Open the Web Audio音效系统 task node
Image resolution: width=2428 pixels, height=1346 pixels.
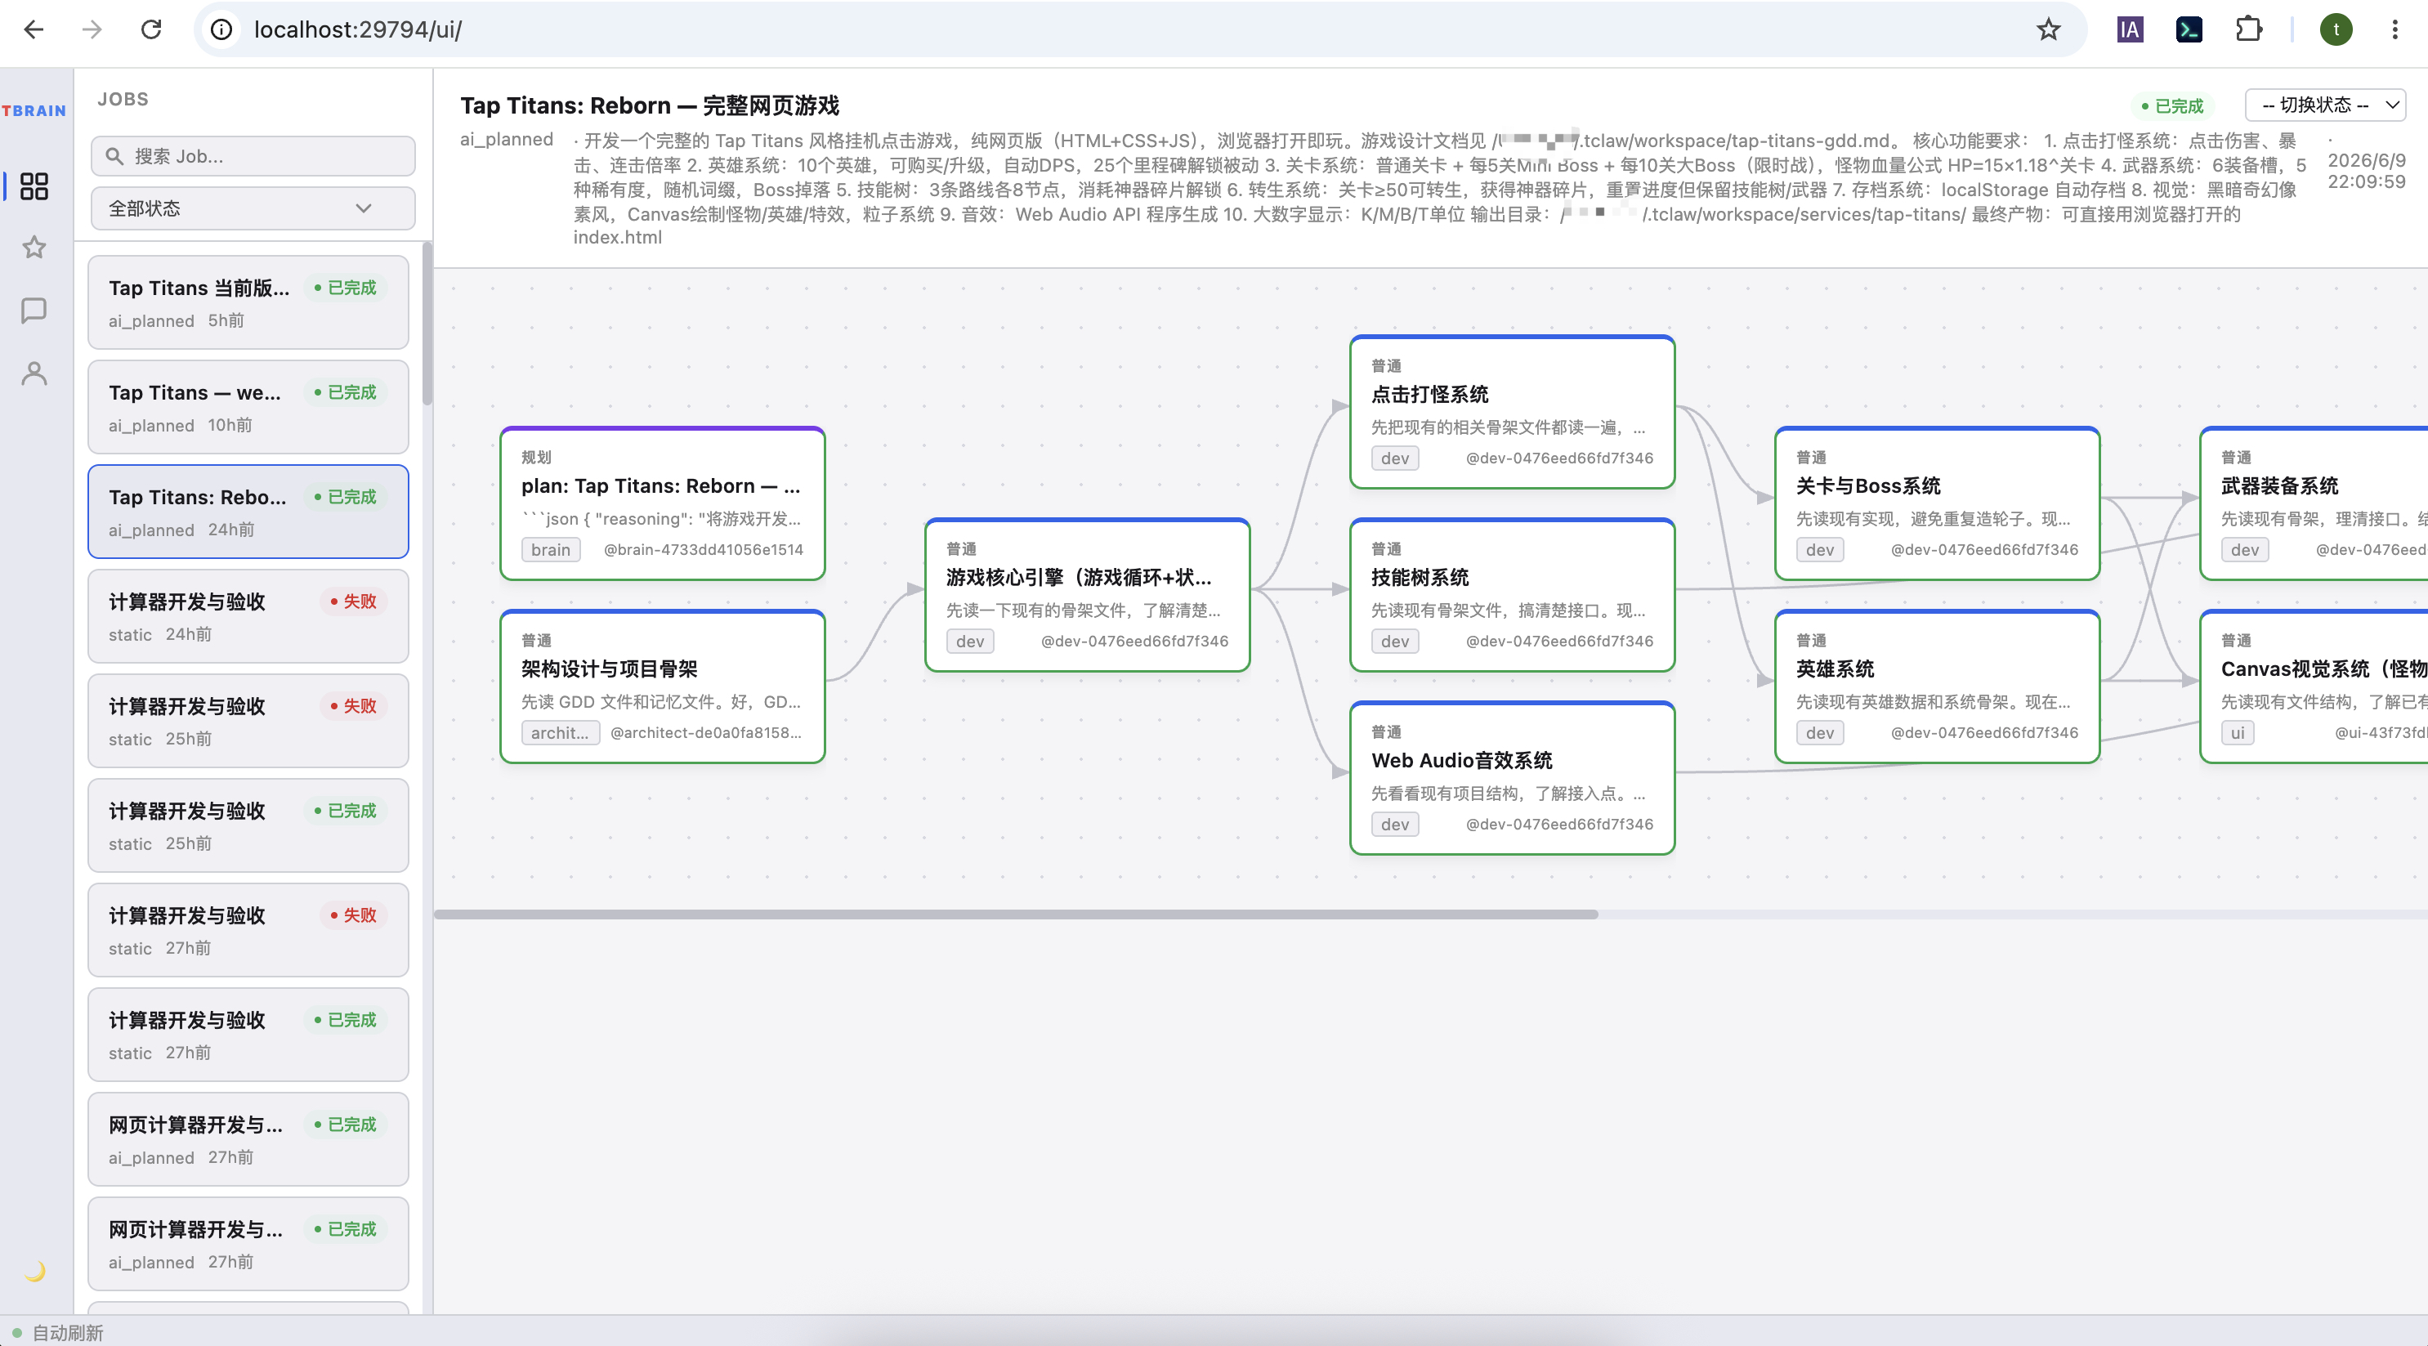click(x=1512, y=778)
